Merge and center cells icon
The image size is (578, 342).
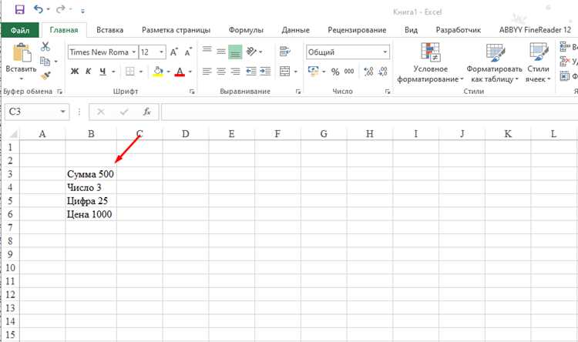pyautogui.click(x=285, y=71)
